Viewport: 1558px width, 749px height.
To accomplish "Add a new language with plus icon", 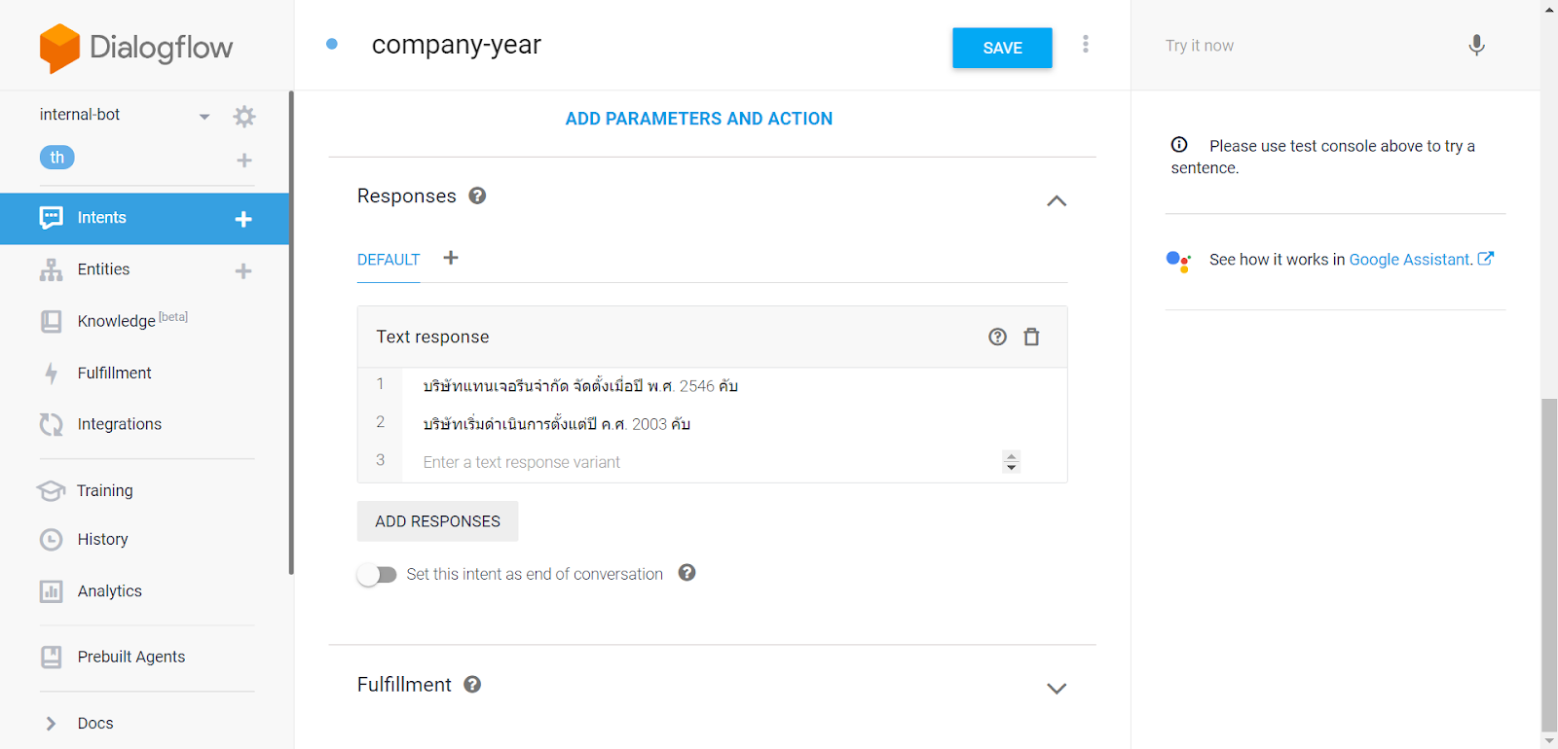I will click(x=244, y=160).
